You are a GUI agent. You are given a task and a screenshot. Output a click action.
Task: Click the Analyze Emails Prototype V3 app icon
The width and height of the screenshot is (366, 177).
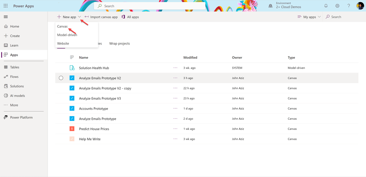[72, 99]
